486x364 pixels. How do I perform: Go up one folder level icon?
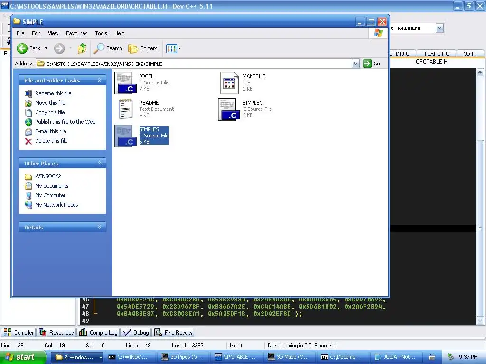(x=82, y=48)
